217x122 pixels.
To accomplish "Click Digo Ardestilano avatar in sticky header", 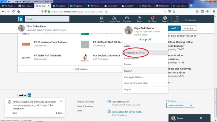I will tap(21, 28).
